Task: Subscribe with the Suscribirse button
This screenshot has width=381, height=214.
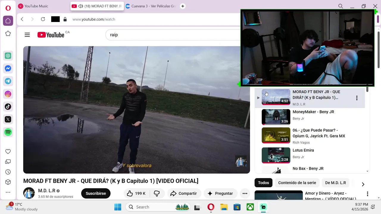Action: coord(96,193)
